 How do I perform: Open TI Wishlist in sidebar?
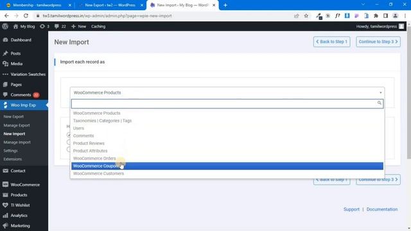pyautogui.click(x=20, y=205)
